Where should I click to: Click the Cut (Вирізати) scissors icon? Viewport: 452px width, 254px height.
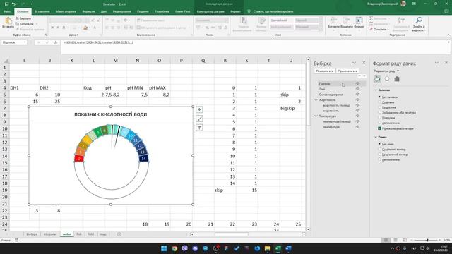tap(17, 18)
